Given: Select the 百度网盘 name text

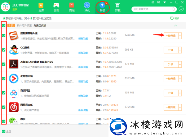Looking at the screenshot, I should [25, 90].
